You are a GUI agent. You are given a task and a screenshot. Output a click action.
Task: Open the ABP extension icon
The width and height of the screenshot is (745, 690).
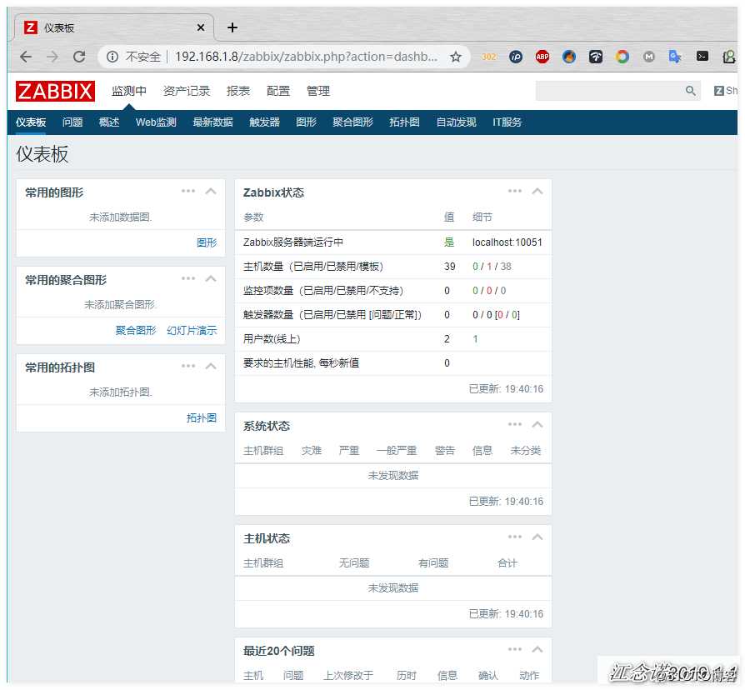point(542,57)
